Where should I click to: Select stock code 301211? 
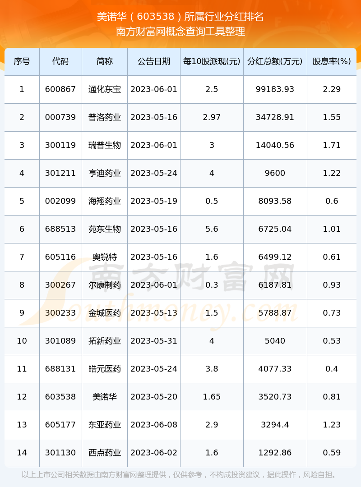tap(60, 173)
